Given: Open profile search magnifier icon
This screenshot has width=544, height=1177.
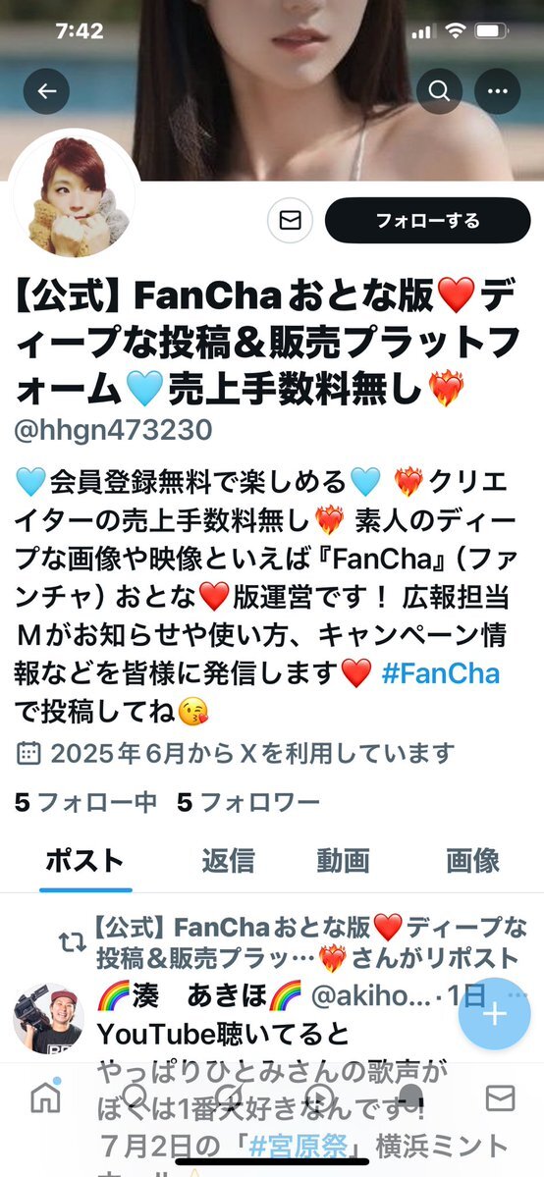Looking at the screenshot, I should point(440,91).
